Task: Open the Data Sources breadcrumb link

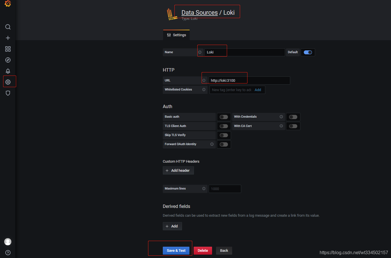Action: tap(200, 12)
